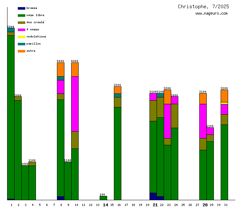Click the nage libre green legend swatch

(21, 15)
